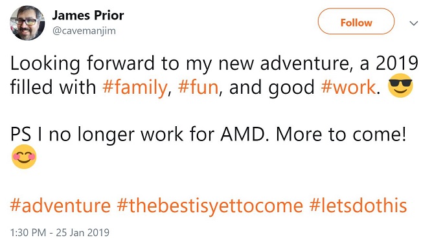
Task: Open the #family hashtag
Action: 135,88
